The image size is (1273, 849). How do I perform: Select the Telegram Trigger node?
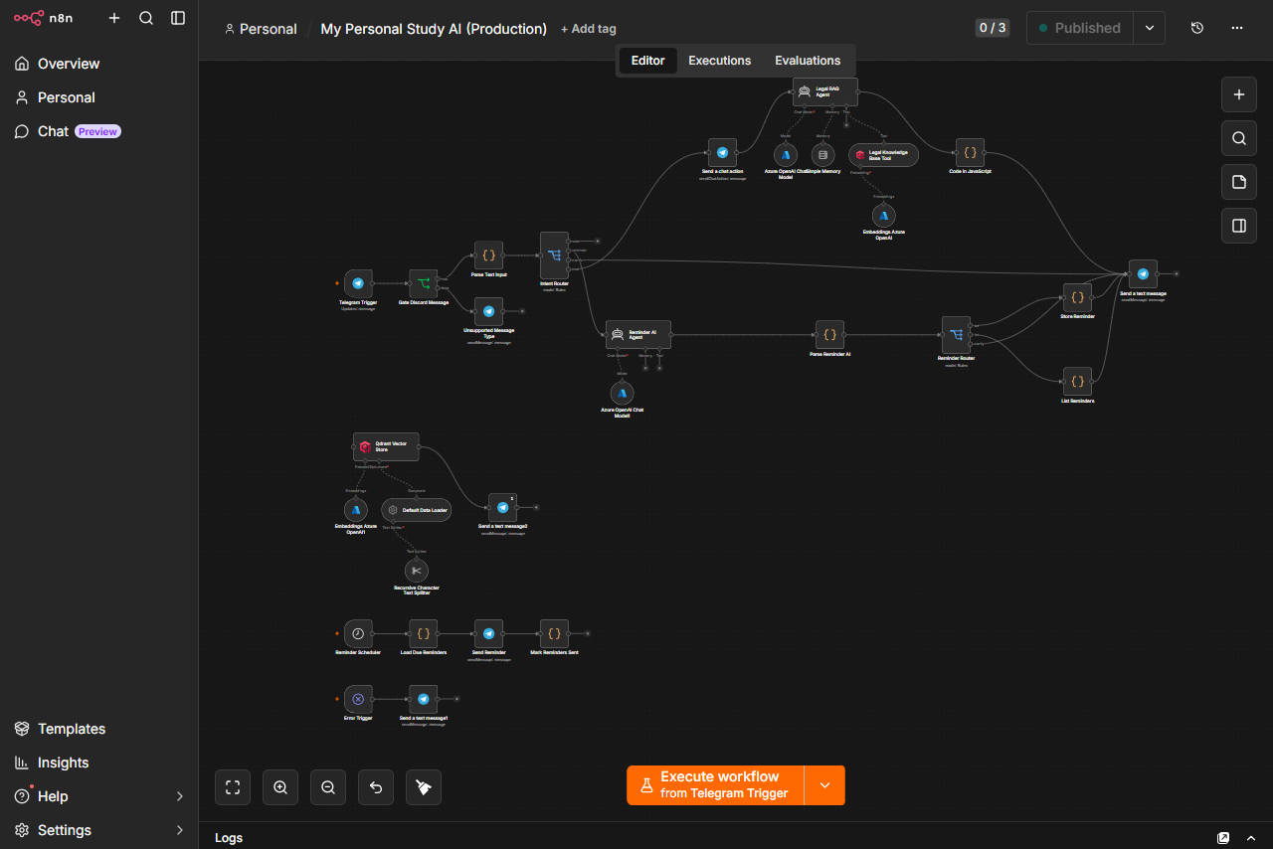click(x=358, y=283)
